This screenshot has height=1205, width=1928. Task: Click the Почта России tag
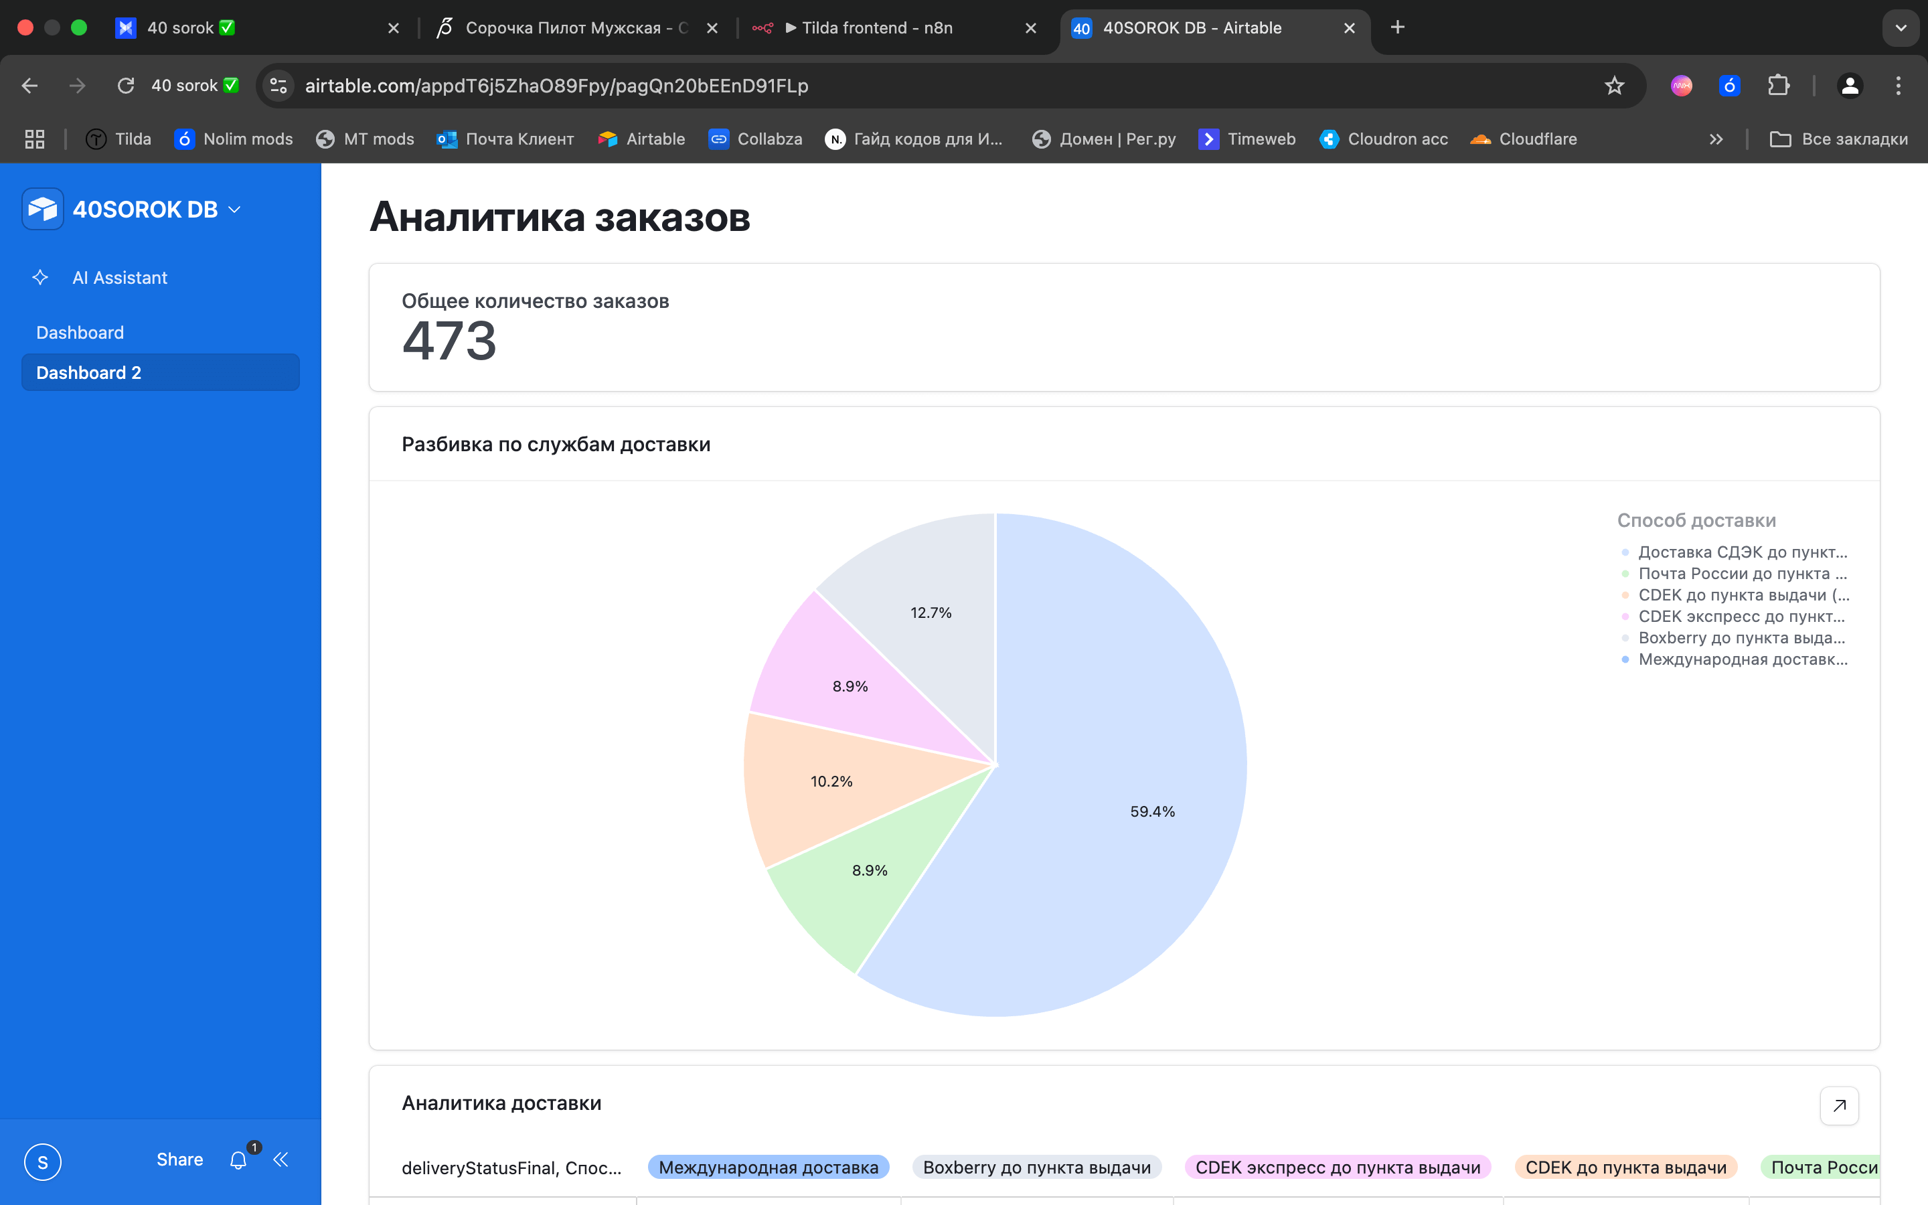(x=1822, y=1167)
